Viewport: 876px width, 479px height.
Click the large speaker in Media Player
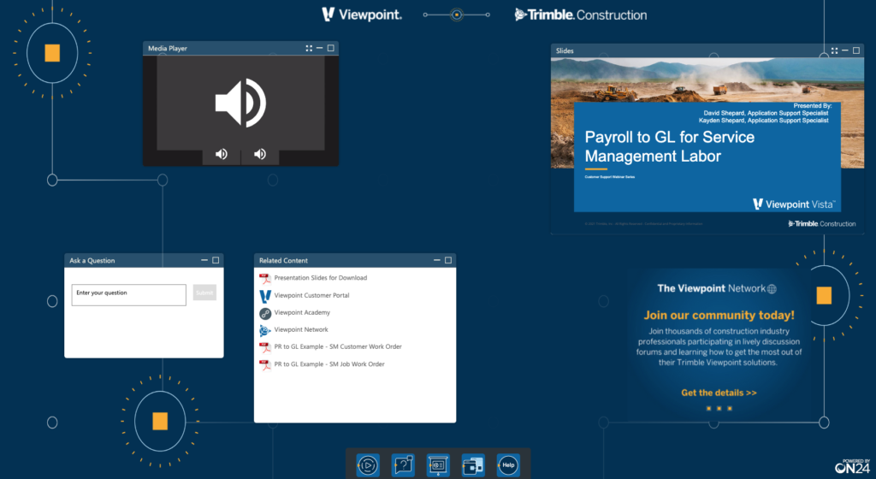[240, 103]
